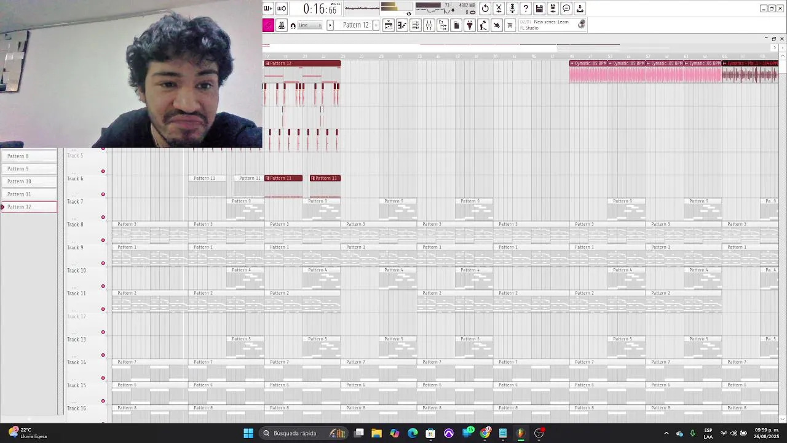787x443 pixels.
Task: Open the chat bubble icon
Action: pos(566,8)
